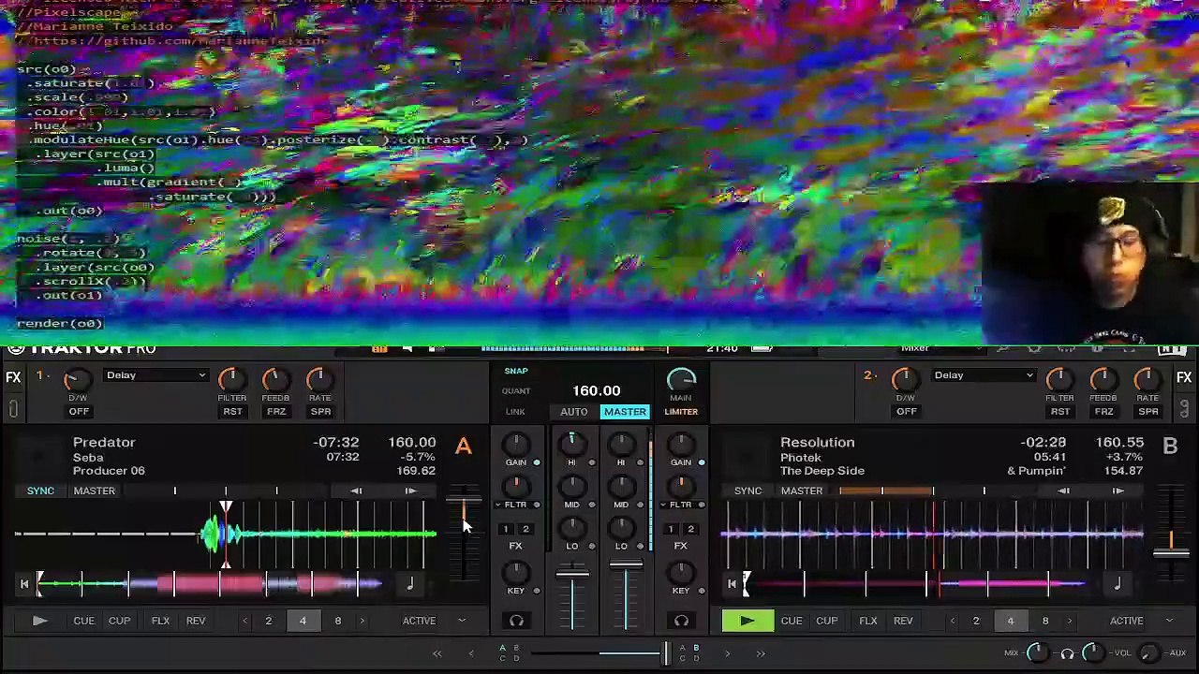1199x674 pixels.
Task: Toggle AUTO master clock mode
Action: [574, 412]
